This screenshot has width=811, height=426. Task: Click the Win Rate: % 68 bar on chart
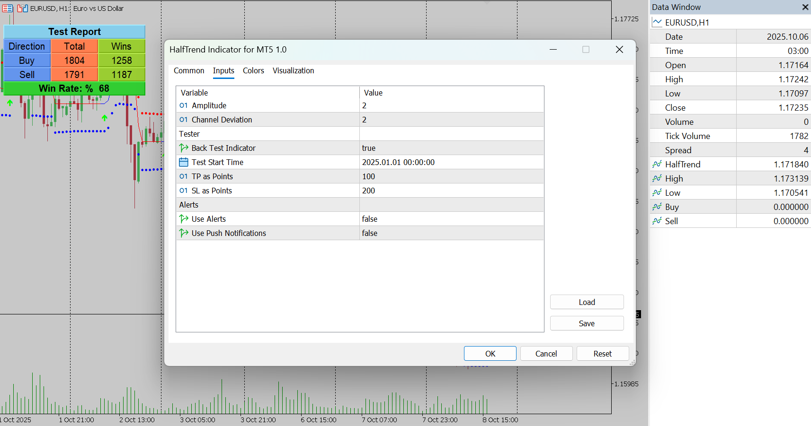(x=74, y=88)
